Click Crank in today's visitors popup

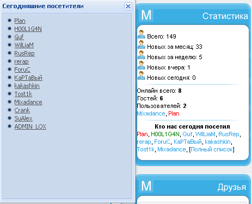coord(22,110)
